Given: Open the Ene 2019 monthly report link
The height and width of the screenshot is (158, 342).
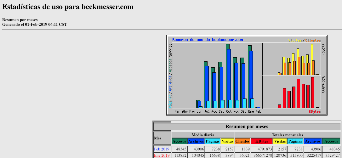Looking at the screenshot, I should coord(162,155).
